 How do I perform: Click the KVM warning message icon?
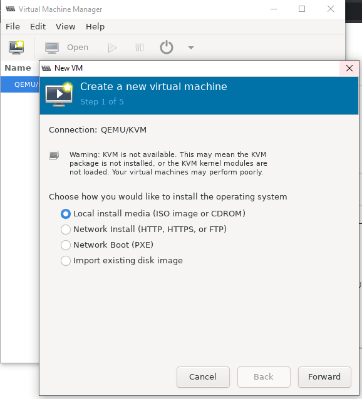54,155
